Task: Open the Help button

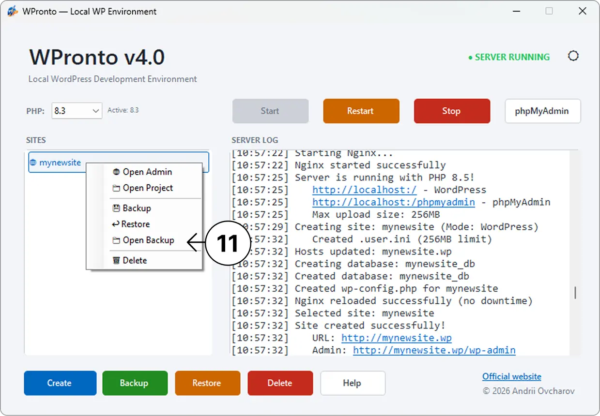Action: (353, 383)
